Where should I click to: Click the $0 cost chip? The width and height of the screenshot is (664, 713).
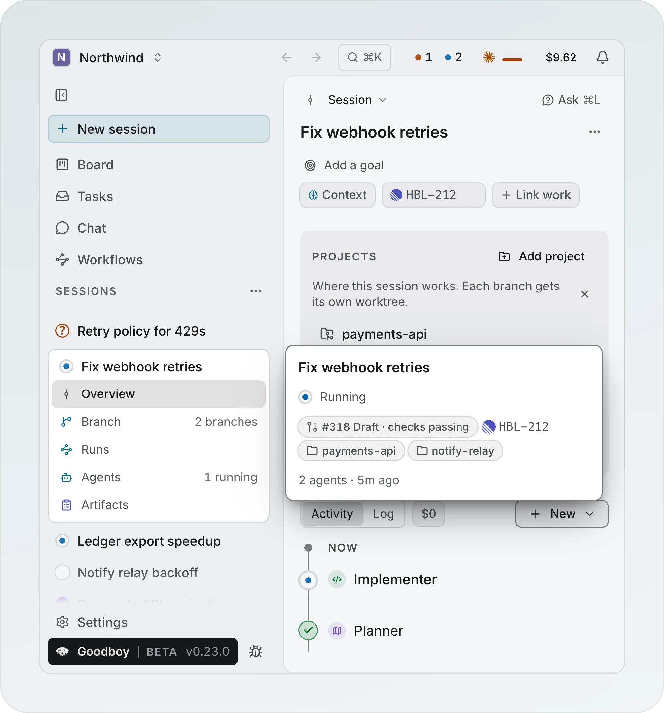[428, 514]
